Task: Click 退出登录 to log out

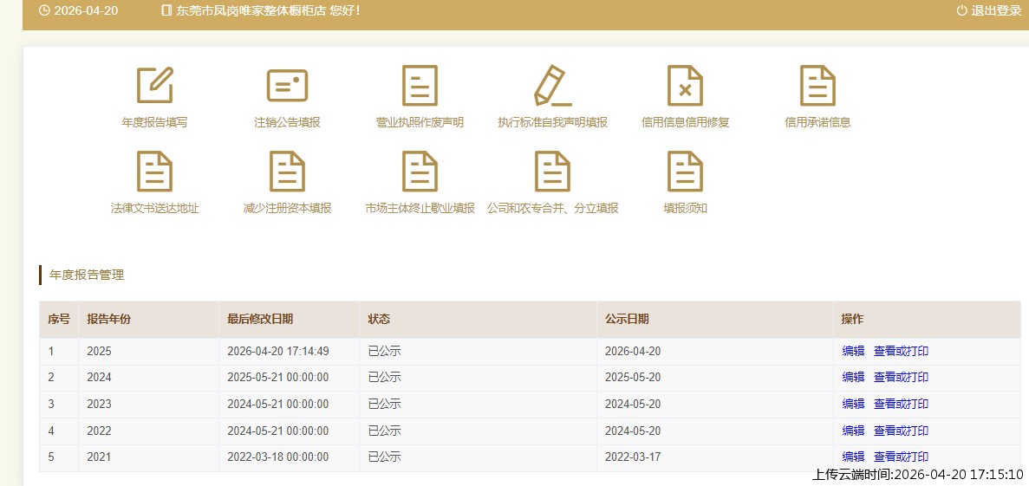Action: click(x=989, y=11)
